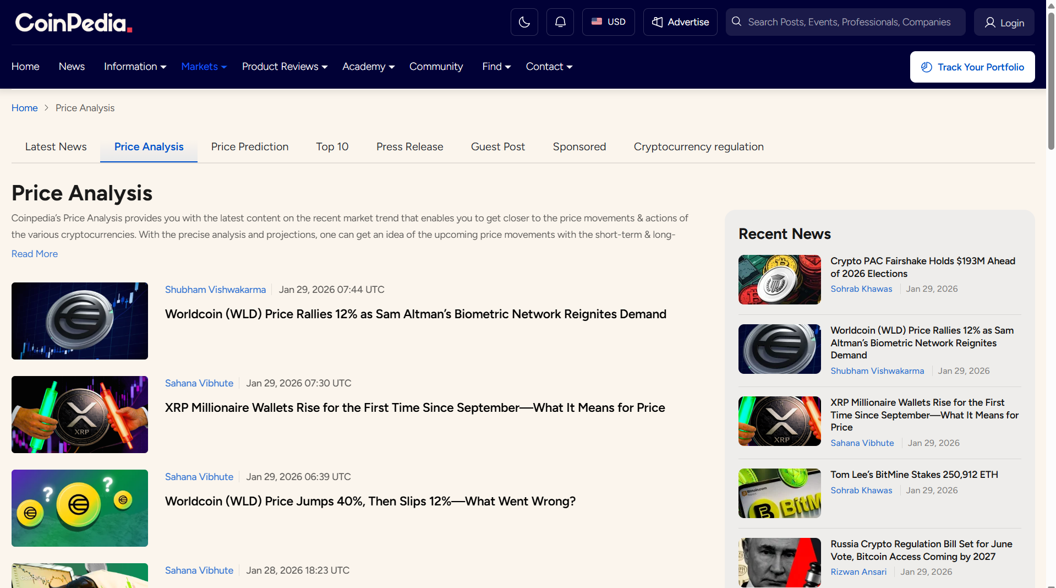Expand the Information dropdown menu

pyautogui.click(x=135, y=67)
